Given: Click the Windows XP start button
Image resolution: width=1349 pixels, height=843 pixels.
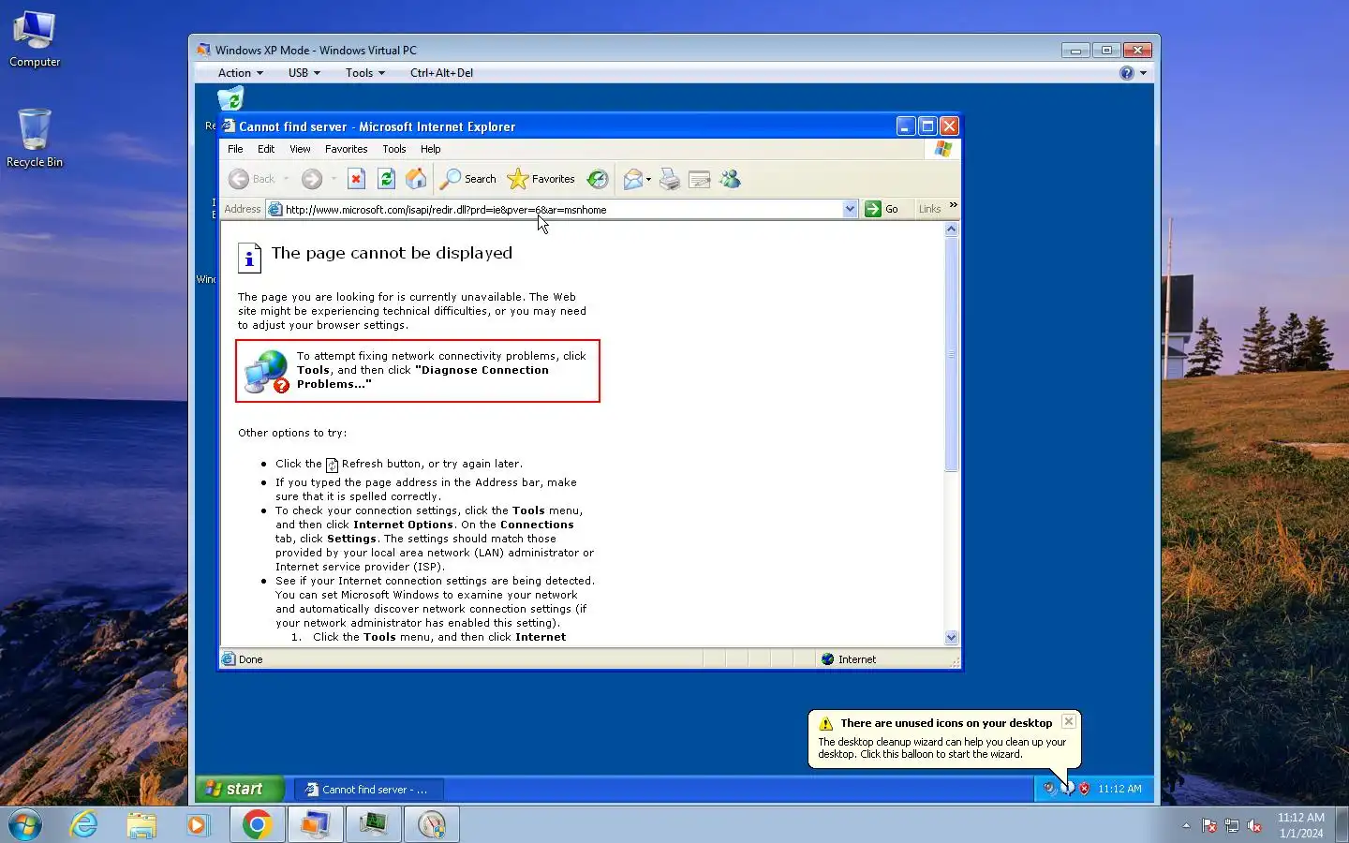Looking at the screenshot, I should 239,789.
